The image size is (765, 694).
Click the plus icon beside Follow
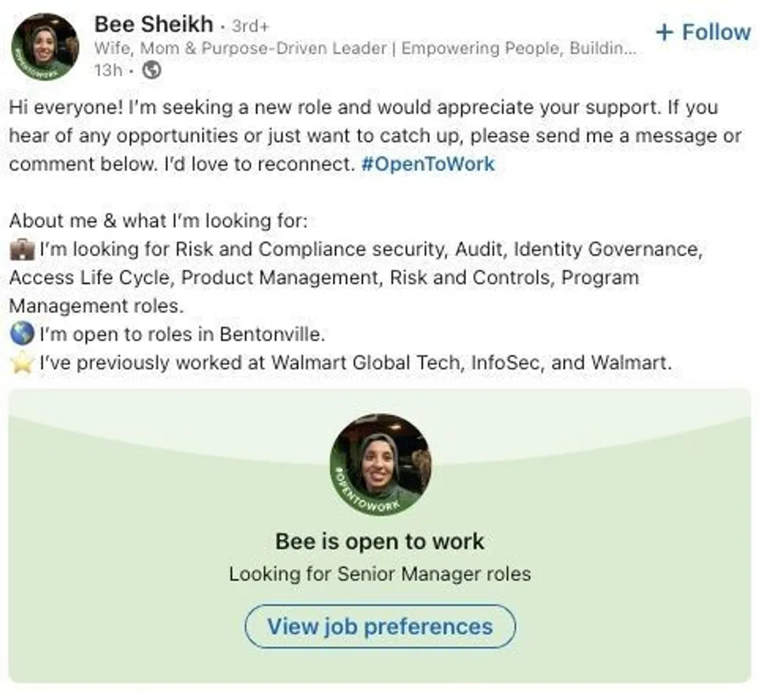[664, 32]
